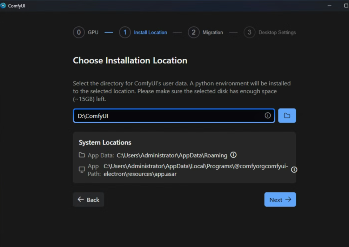This screenshot has height=247, width=349.
Task: Select the Install Location step label
Action: (150, 33)
